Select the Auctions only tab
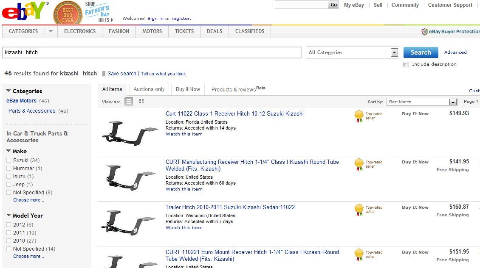 click(x=149, y=89)
